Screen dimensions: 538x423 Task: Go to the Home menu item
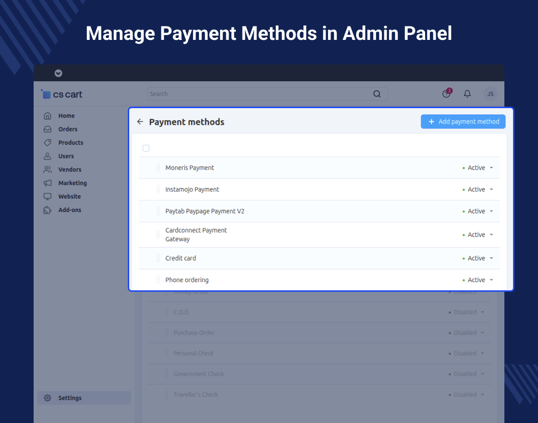pos(67,116)
